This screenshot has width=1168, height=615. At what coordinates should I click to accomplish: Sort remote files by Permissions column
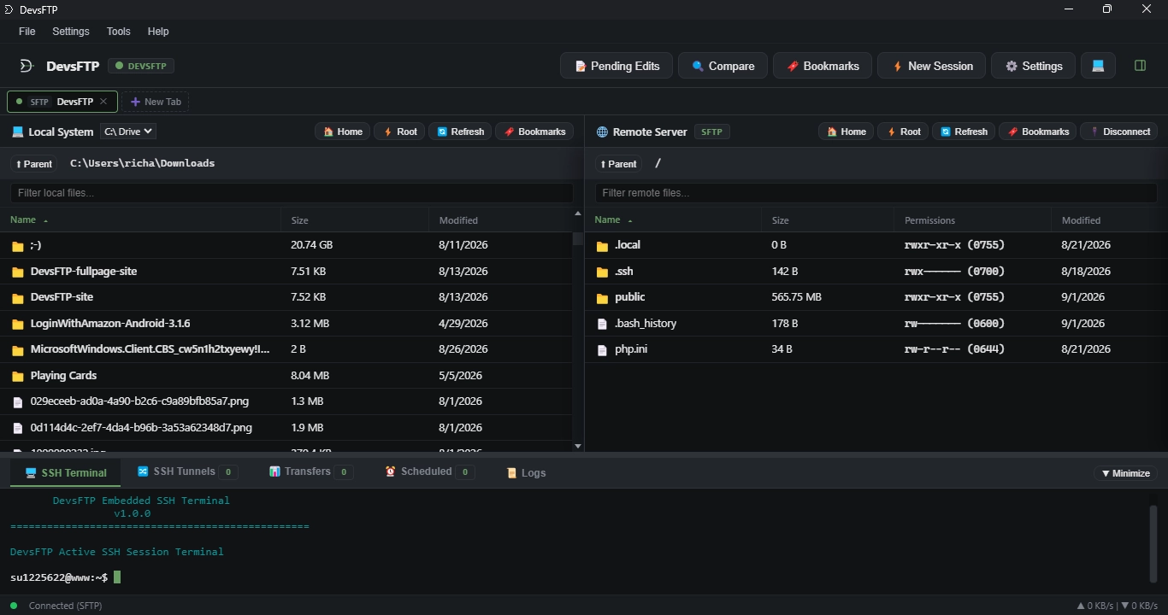coord(973,220)
